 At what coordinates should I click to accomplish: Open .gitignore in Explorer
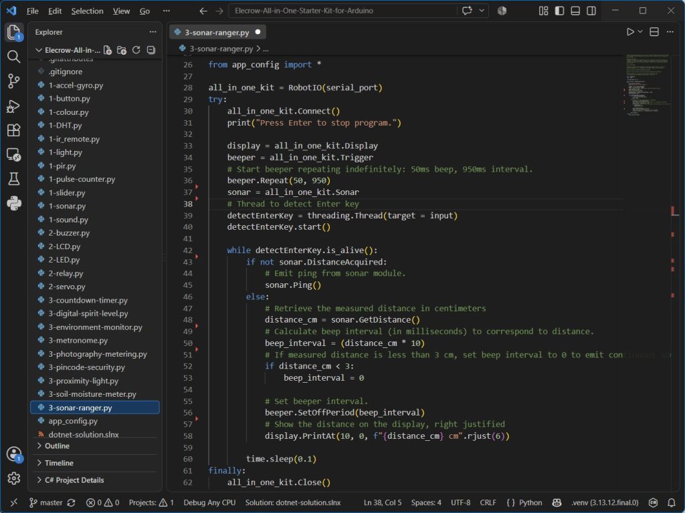coord(95,71)
